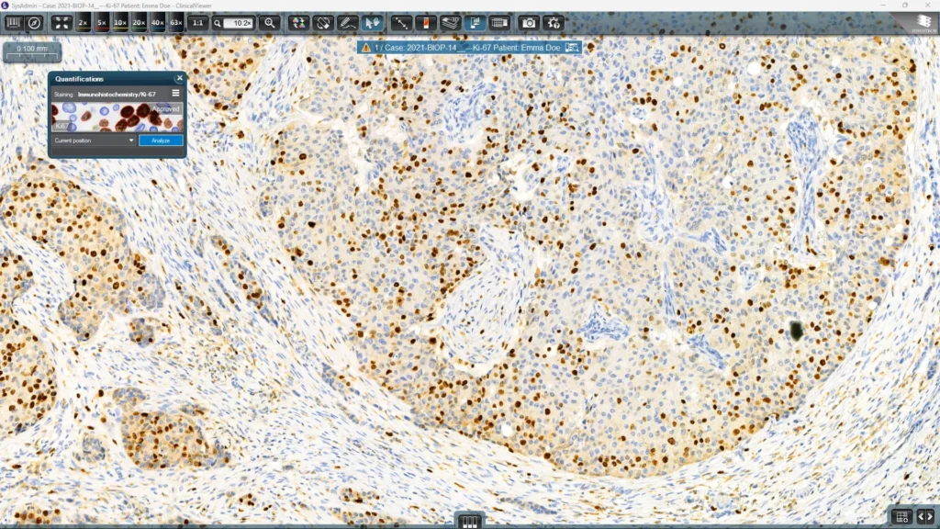Open the barcode slide tray icon
Image resolution: width=940 pixels, height=529 pixels.
pyautogui.click(x=13, y=23)
